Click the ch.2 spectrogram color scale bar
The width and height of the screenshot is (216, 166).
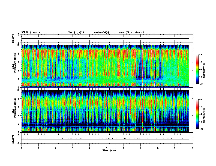tap(197, 114)
